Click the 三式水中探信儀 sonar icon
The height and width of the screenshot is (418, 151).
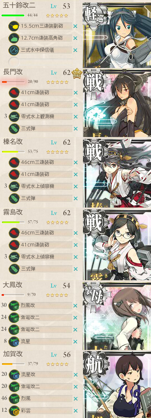(14, 50)
